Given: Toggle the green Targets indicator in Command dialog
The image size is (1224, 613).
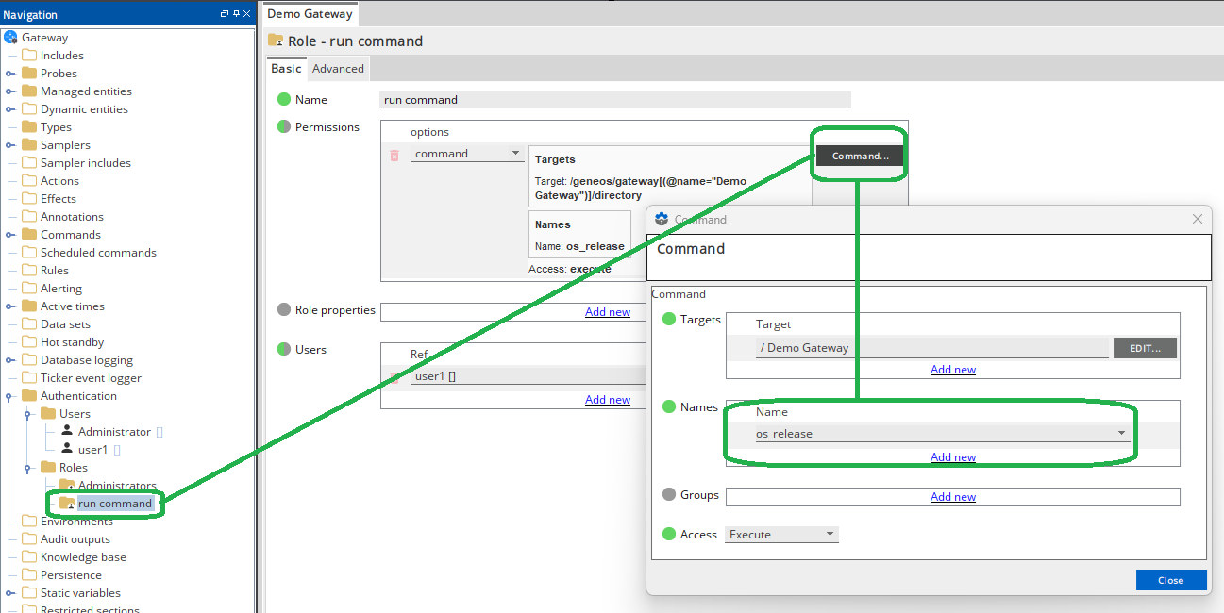Looking at the screenshot, I should [669, 320].
